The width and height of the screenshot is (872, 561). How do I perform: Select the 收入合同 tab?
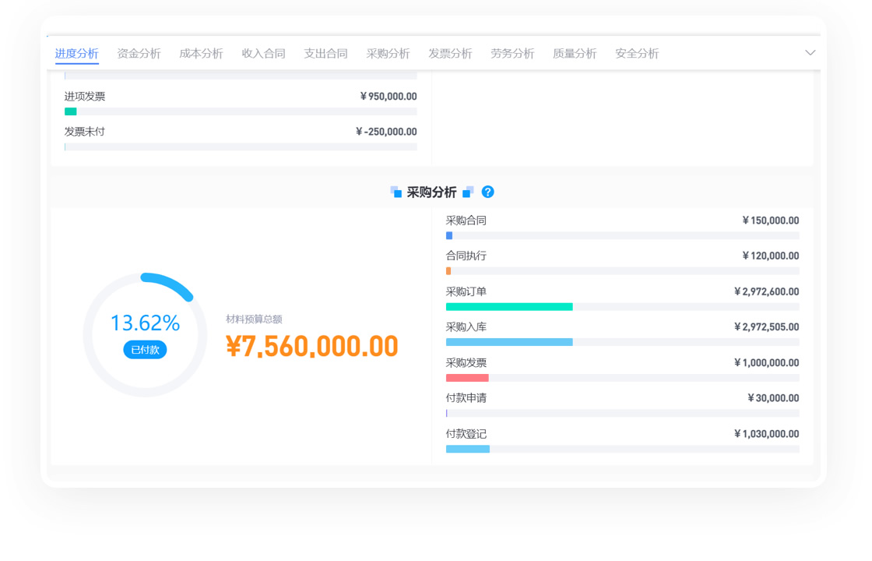263,54
